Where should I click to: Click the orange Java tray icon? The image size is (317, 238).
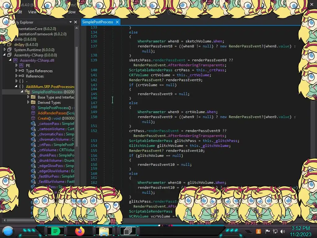(x=258, y=231)
